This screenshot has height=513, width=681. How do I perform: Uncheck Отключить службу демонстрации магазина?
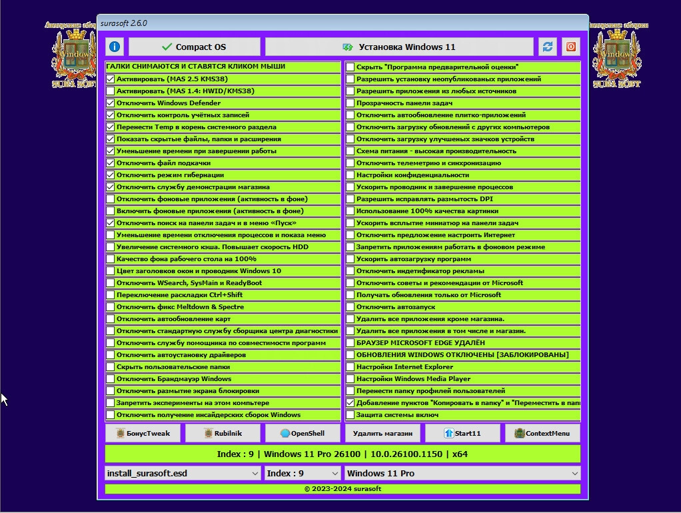[111, 187]
